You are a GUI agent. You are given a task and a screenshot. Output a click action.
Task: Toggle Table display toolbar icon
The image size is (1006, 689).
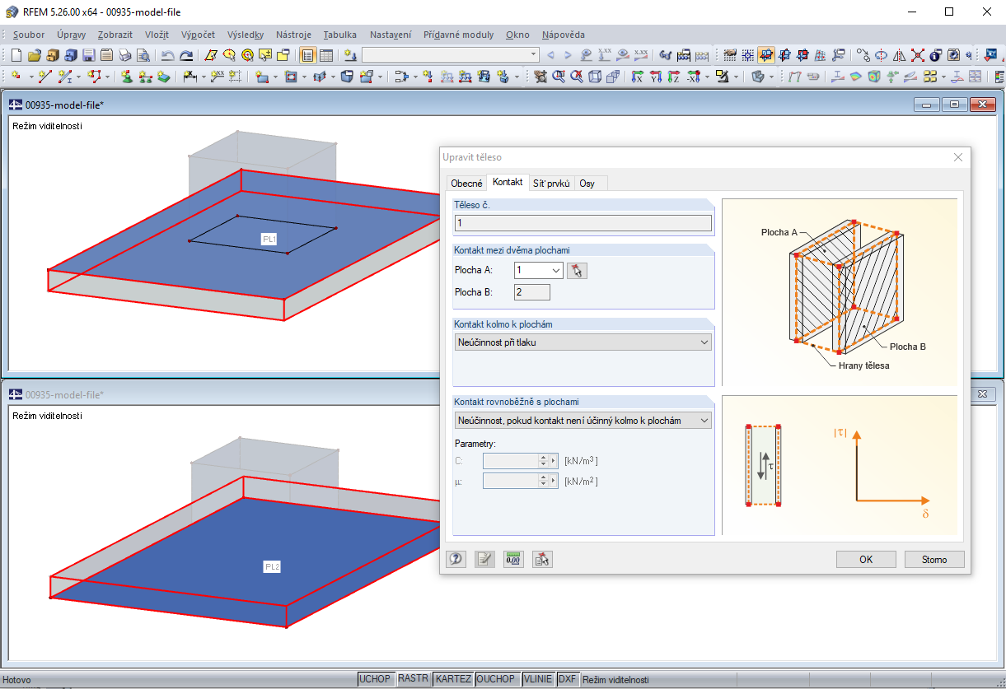coord(326,55)
